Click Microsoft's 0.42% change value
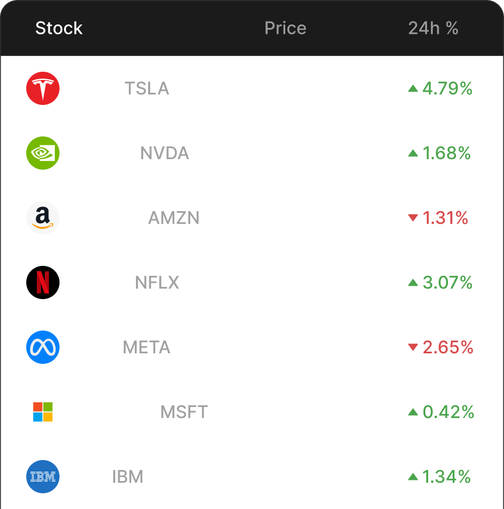Screen dimensions: 504x509 (448, 412)
